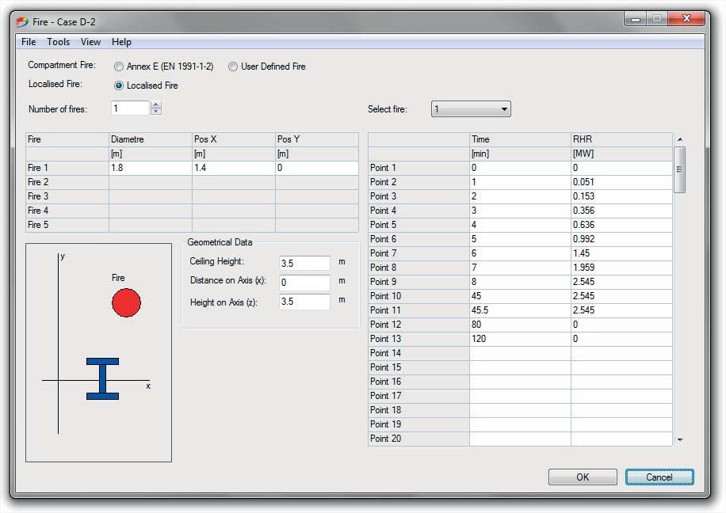Select Point 10 Time value 45

tap(520, 297)
